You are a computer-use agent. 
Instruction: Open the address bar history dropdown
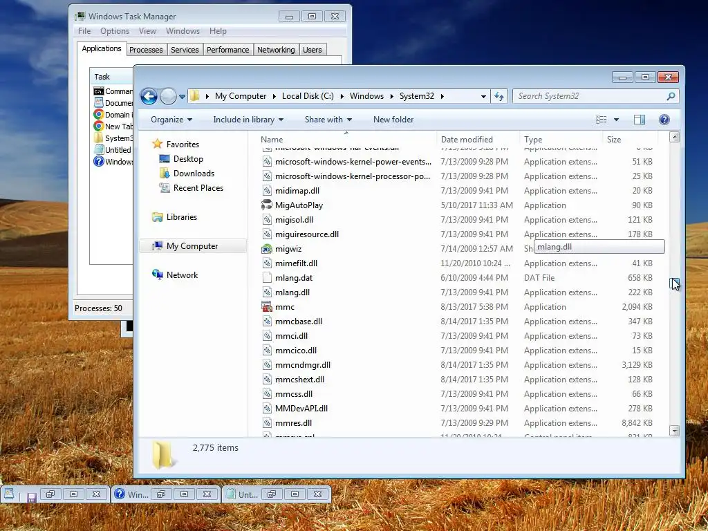(483, 96)
